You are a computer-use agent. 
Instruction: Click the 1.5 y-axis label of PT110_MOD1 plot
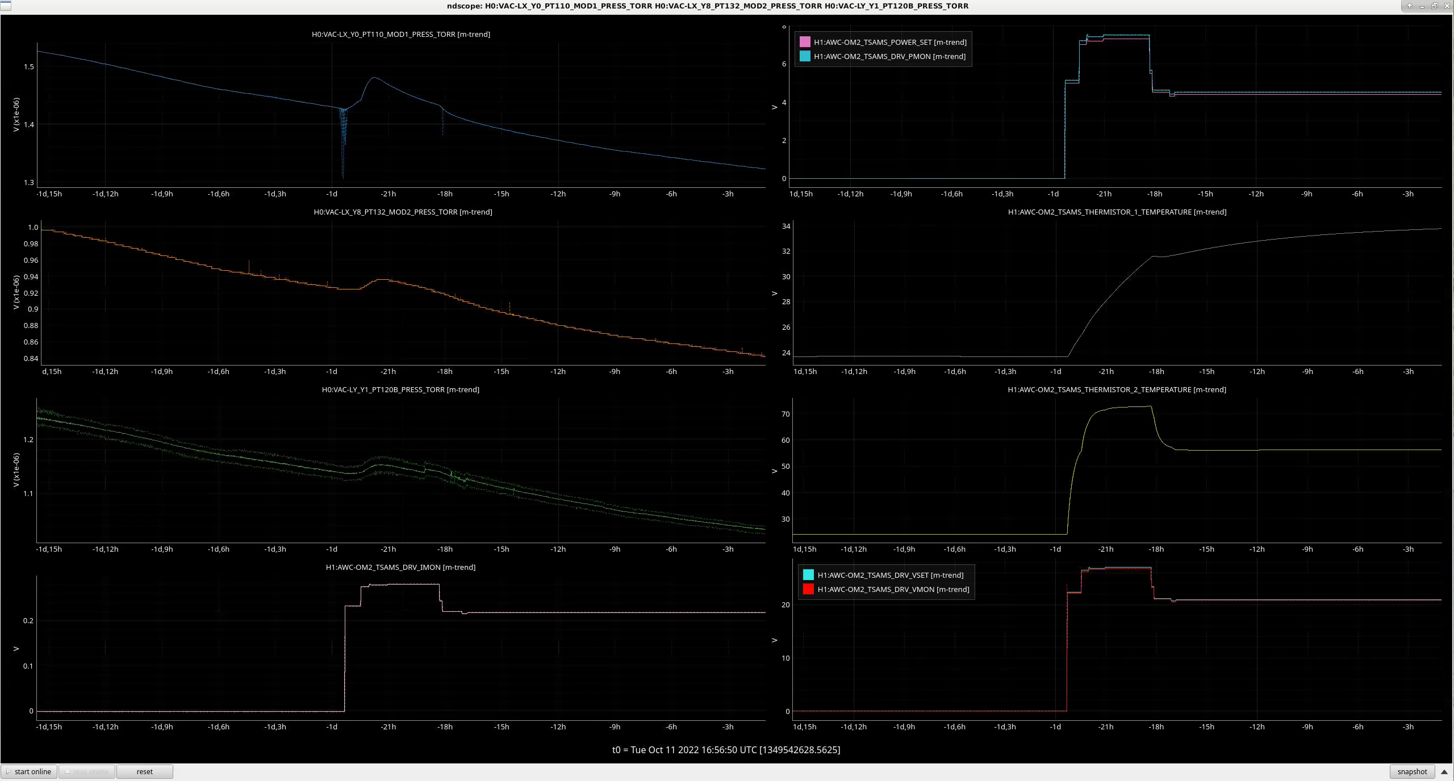click(29, 66)
